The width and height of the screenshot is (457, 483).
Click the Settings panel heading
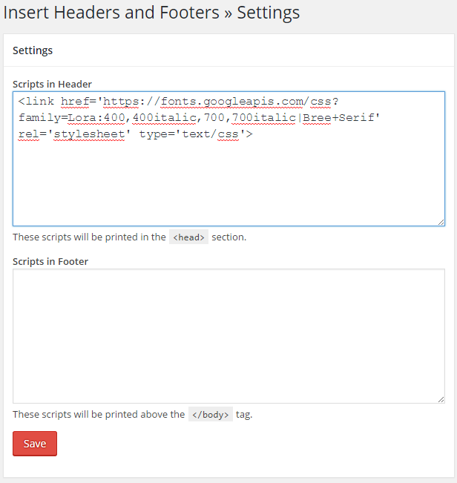point(33,50)
